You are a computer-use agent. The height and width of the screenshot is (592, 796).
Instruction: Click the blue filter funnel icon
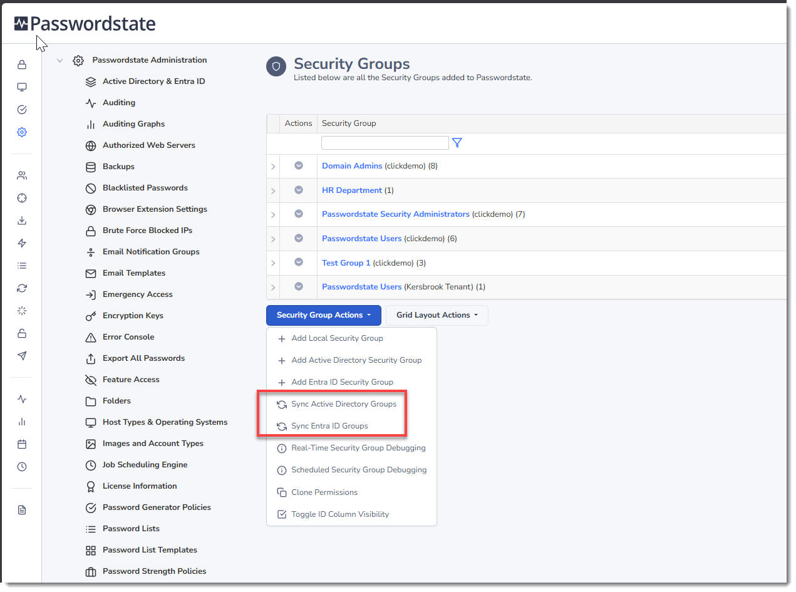[457, 143]
